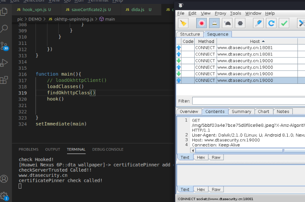The image size is (305, 202).
Task: Toggle SSL proxying button in Charles toolbar
Action: (x=214, y=23)
